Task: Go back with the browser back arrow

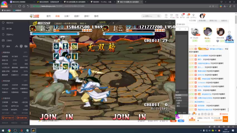Action: tap(11, 6)
